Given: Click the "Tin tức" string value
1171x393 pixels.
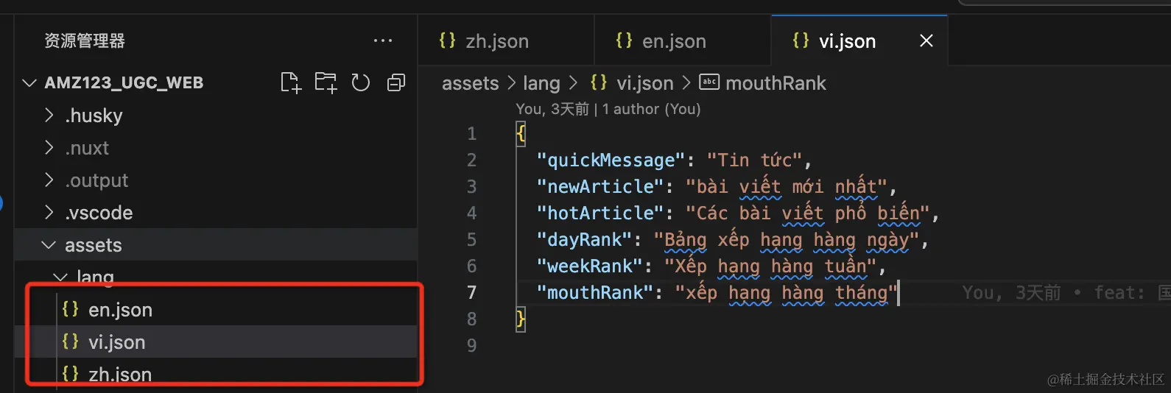Looking at the screenshot, I should (754, 160).
